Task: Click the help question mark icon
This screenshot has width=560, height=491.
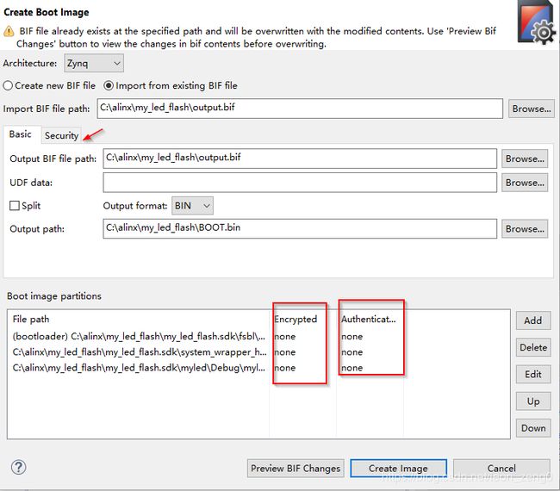Action: point(18,467)
